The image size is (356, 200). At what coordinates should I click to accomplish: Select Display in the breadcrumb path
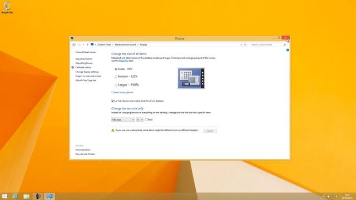[144, 44]
